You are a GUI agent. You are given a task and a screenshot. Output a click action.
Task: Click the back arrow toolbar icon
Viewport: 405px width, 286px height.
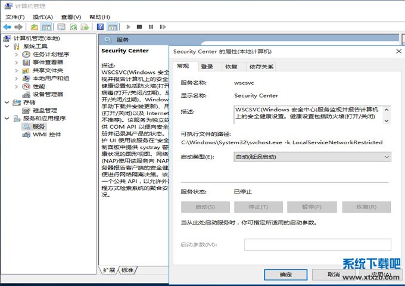(7, 27)
